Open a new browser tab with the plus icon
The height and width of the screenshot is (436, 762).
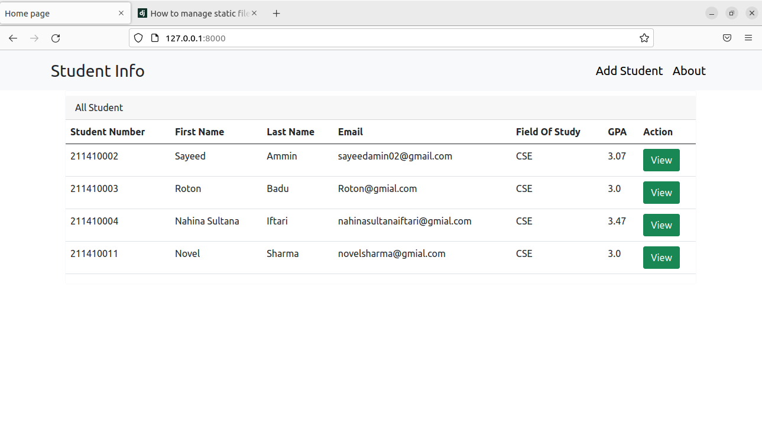[276, 12]
